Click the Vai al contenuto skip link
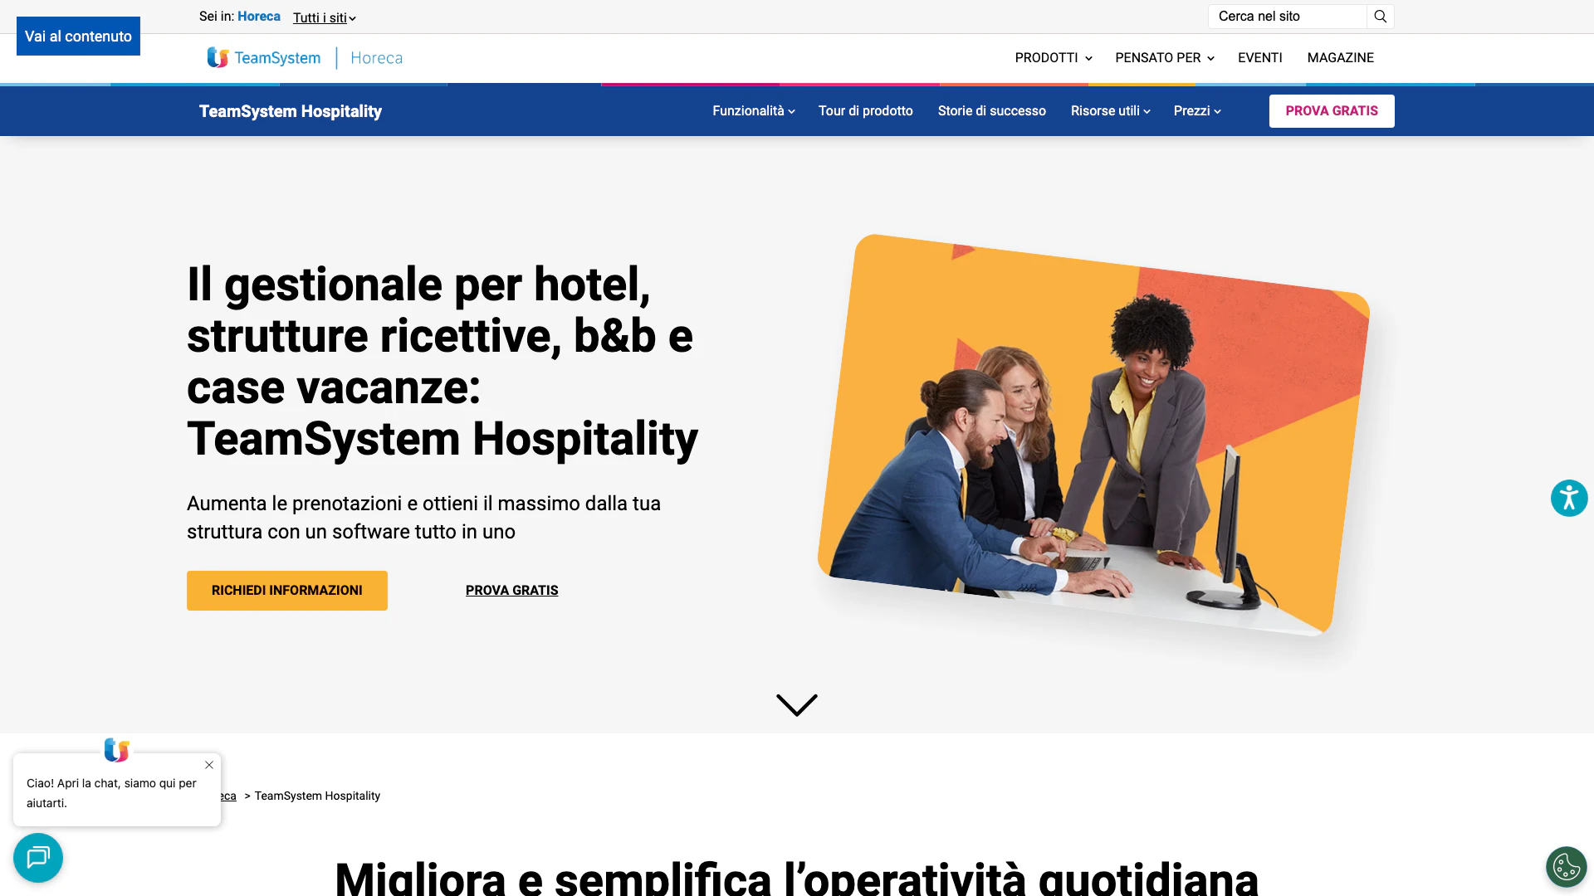Image resolution: width=1594 pixels, height=896 pixels. pos(78,37)
